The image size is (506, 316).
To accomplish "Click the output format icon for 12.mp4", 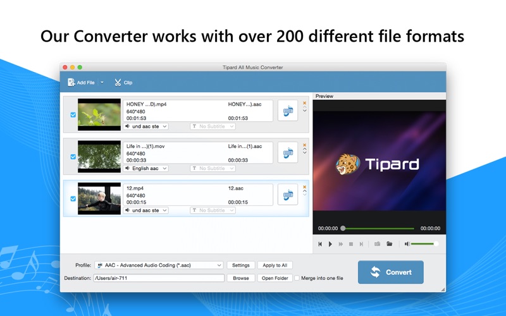I will [x=288, y=194].
